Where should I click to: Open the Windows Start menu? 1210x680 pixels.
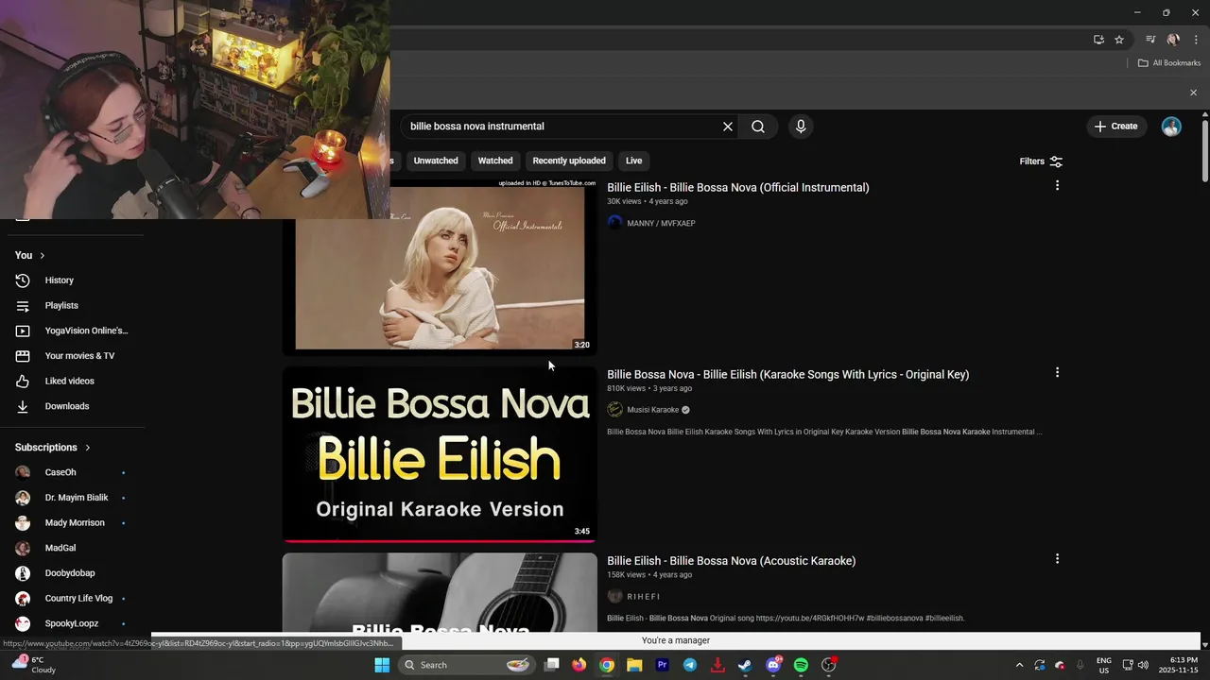[382, 665]
